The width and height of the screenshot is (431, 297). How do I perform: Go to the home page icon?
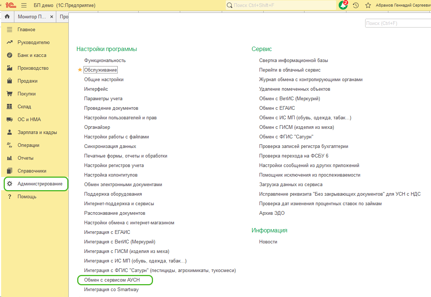[x=7, y=17]
